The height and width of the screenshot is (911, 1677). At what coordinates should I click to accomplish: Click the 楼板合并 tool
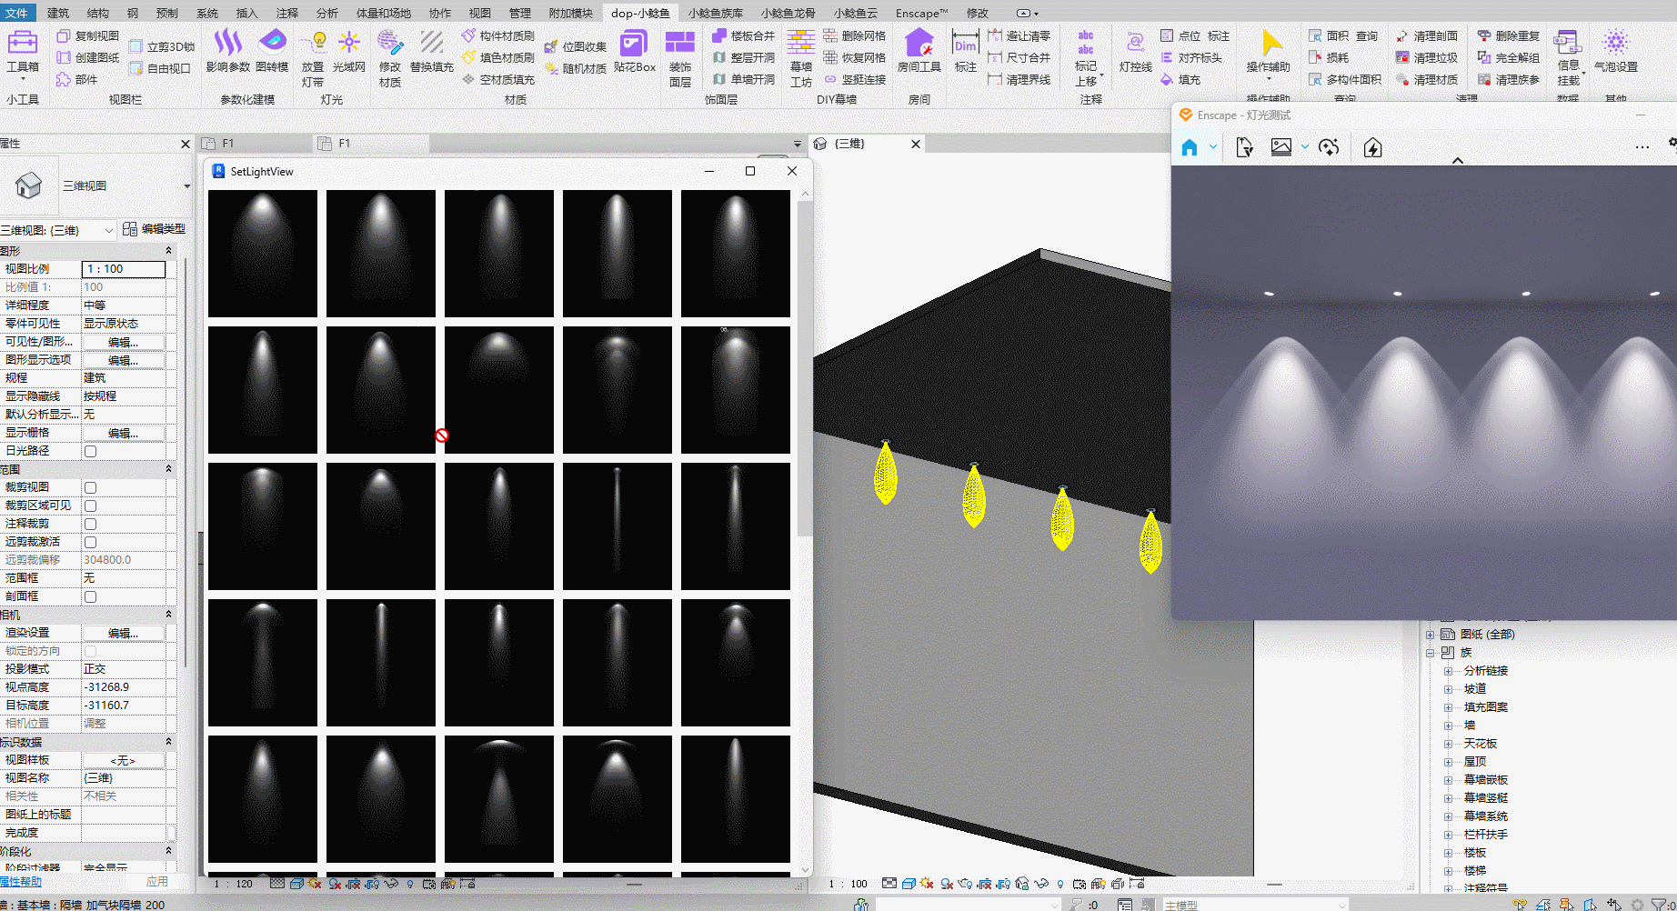(x=744, y=35)
